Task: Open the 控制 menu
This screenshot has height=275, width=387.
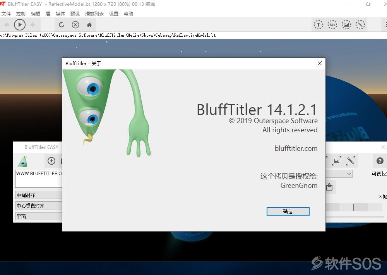Action: (x=21, y=14)
